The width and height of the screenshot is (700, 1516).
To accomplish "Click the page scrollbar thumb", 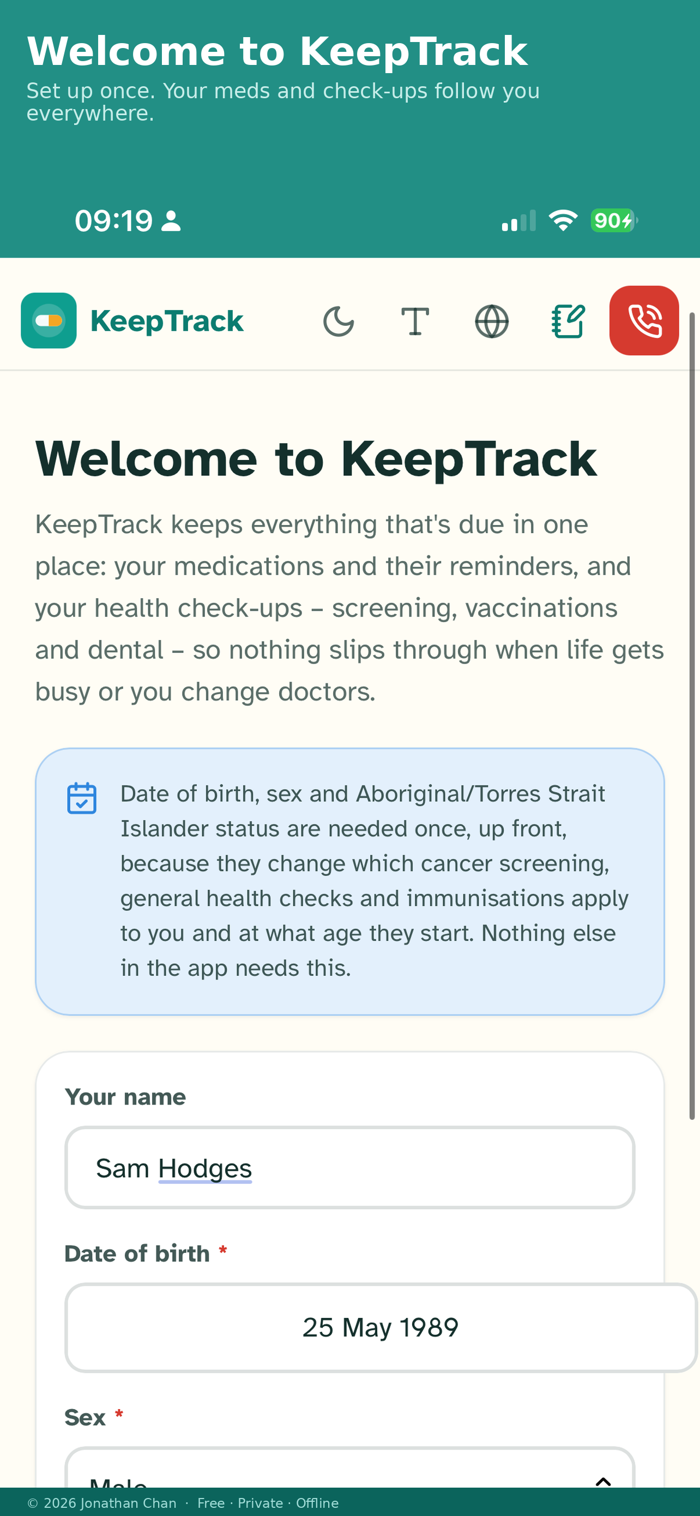I will (x=692, y=715).
